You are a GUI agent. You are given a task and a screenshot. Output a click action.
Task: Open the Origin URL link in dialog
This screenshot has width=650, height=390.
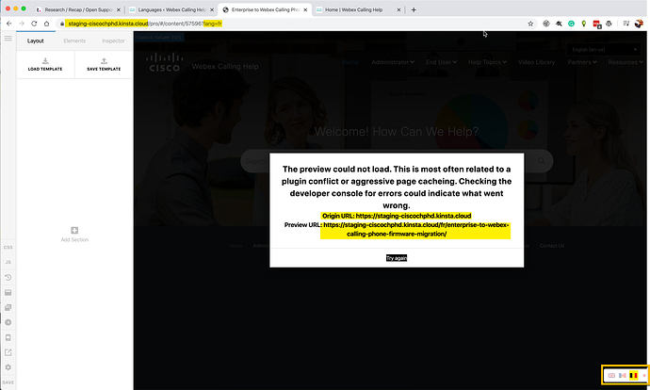[x=414, y=216]
